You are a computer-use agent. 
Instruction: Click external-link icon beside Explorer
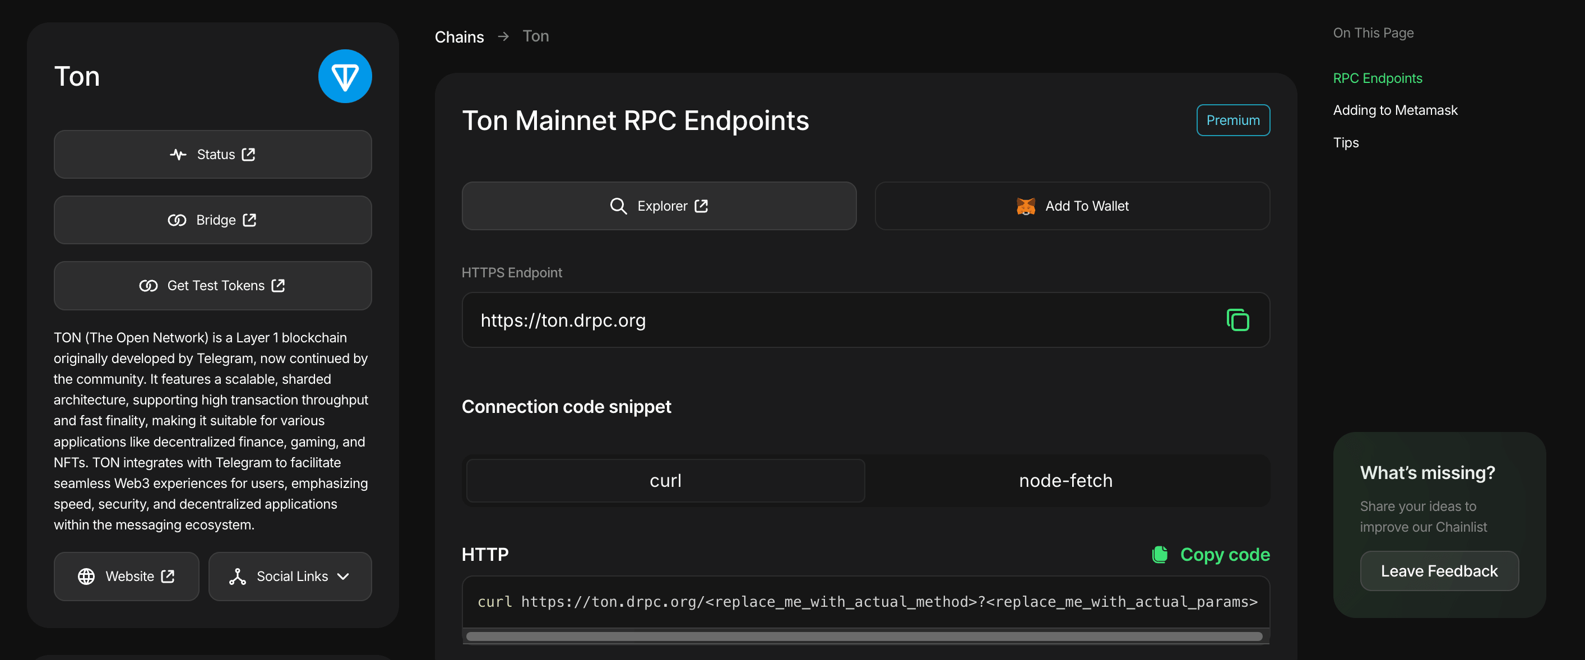[702, 206]
